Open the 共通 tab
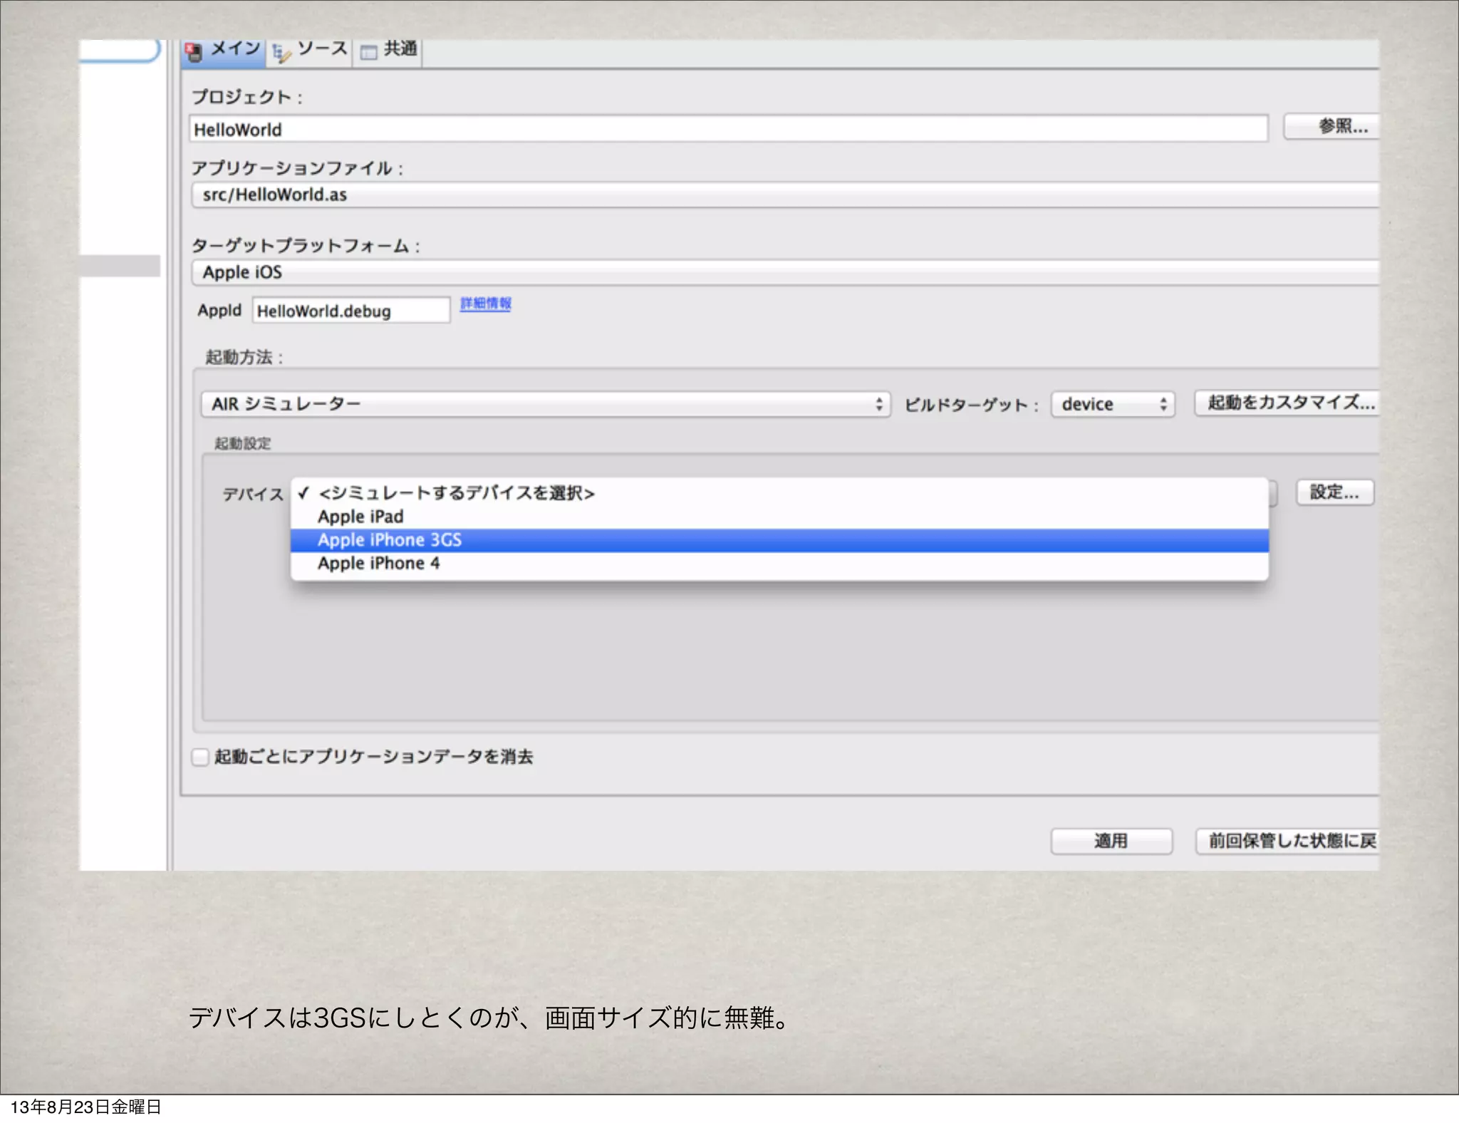1459x1123 pixels. [388, 53]
